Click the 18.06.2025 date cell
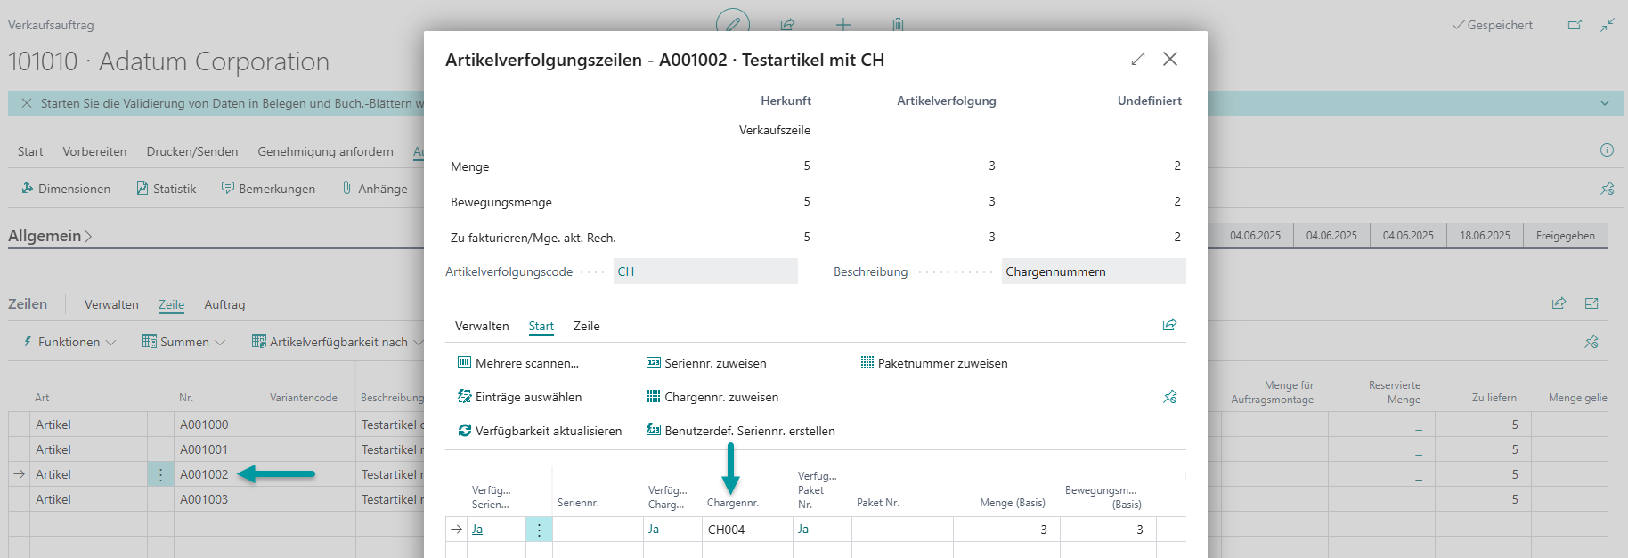This screenshot has width=1628, height=558. pyautogui.click(x=1485, y=236)
